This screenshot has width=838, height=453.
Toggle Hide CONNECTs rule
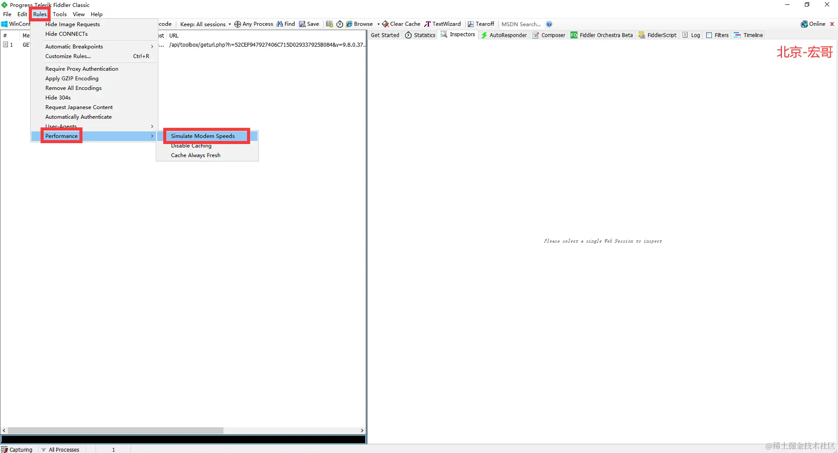click(x=94, y=34)
